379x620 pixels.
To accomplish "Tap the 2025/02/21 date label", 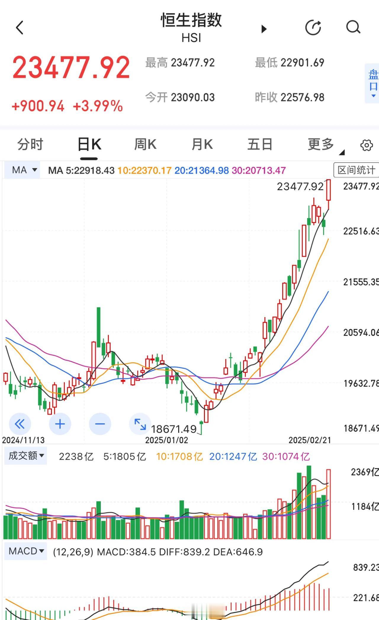I will click(x=310, y=440).
